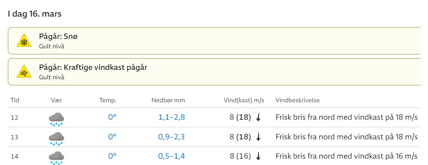Click the 'Nedbør mm' column header

168,100
